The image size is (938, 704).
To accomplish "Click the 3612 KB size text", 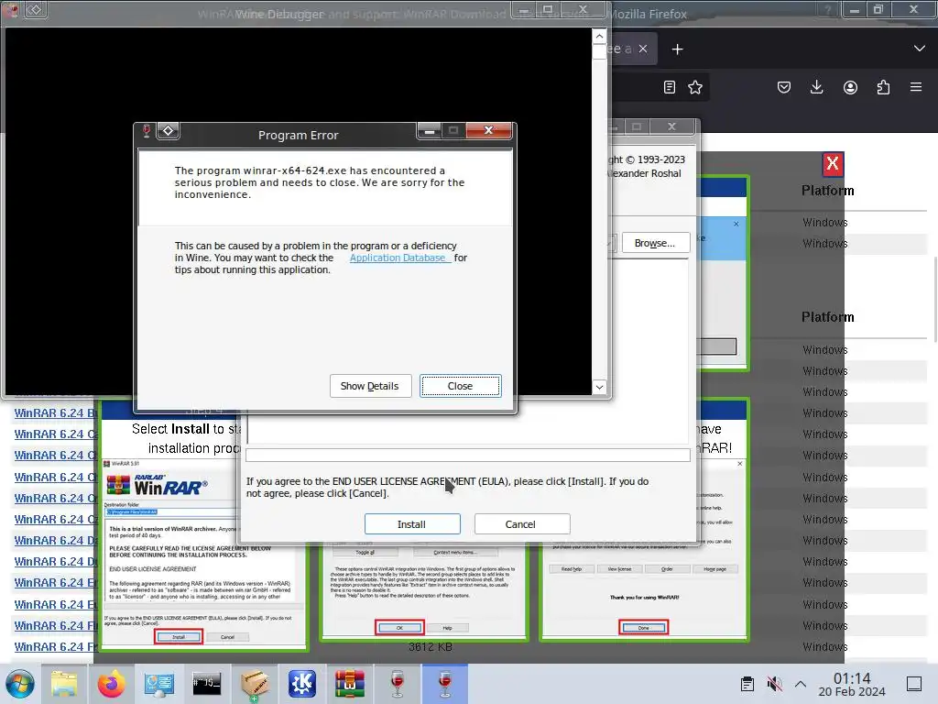I will [x=431, y=647].
